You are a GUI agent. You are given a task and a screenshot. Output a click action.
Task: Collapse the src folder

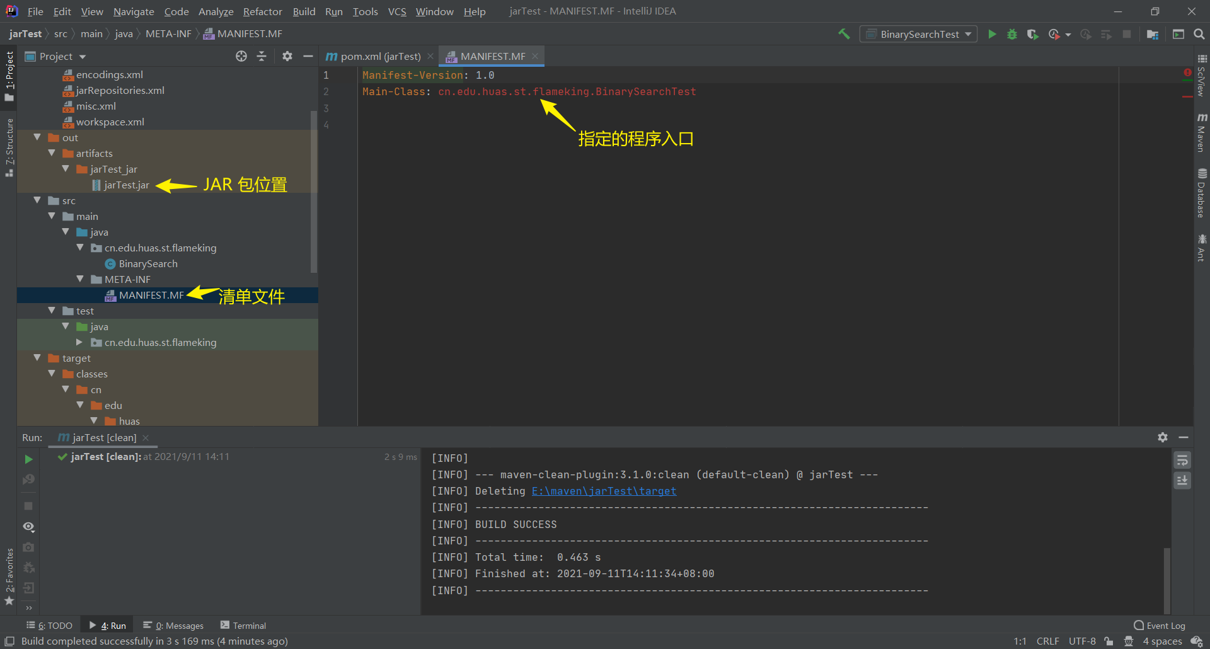[37, 200]
